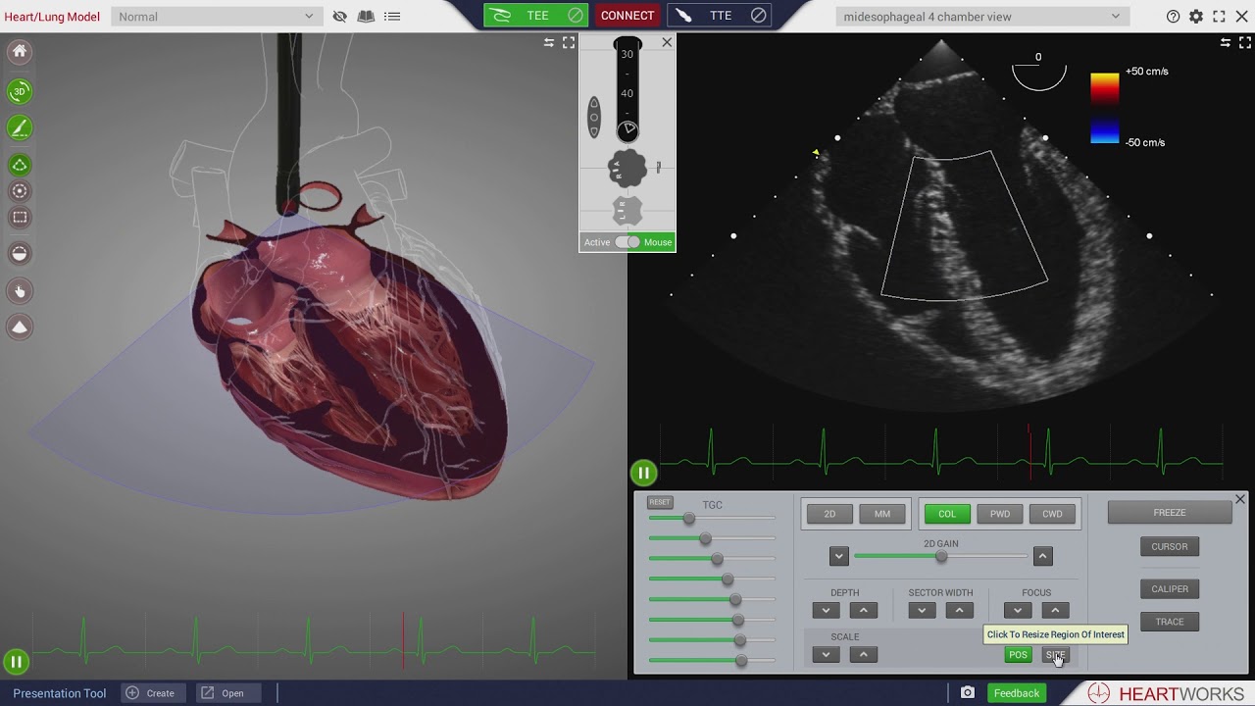Swap panels icon in 3D view
Viewport: 1255px width, 706px height.
pyautogui.click(x=549, y=43)
